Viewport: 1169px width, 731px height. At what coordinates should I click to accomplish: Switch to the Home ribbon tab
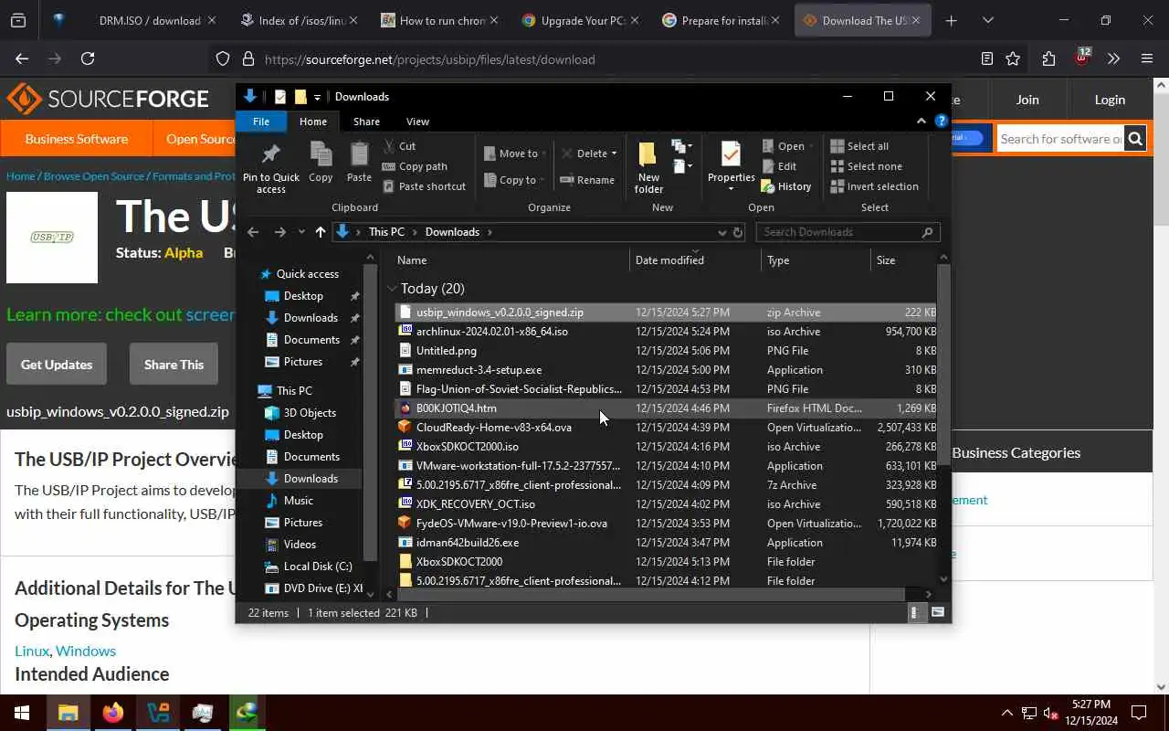point(313,122)
